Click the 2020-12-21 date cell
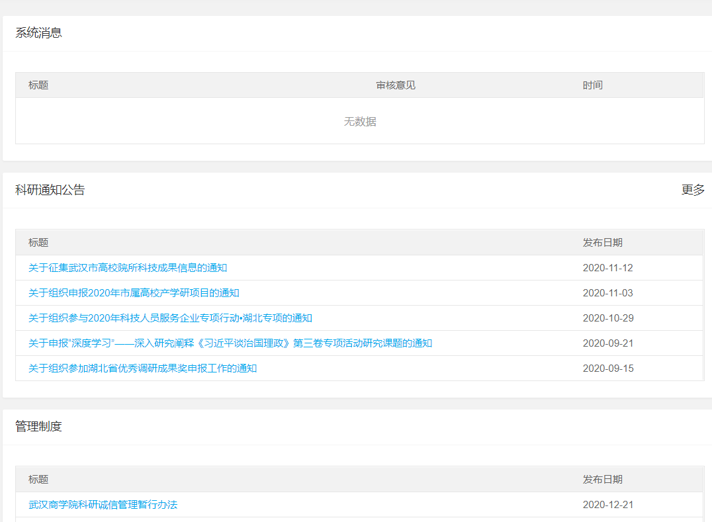The width and height of the screenshot is (712, 522). coord(607,505)
